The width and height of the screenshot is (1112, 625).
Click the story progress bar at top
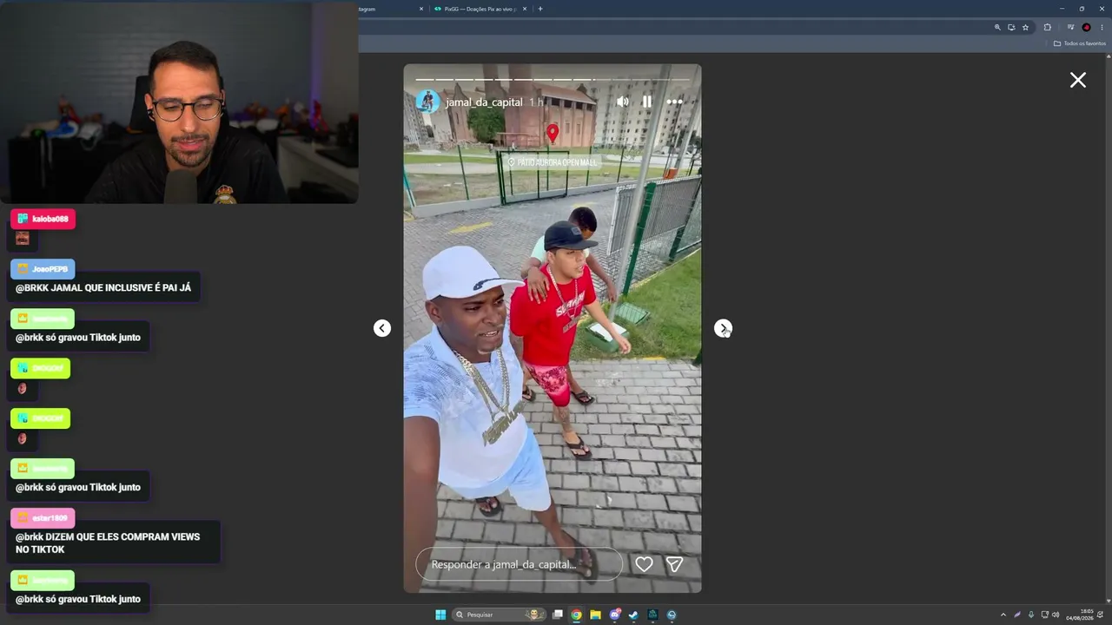pos(553,79)
